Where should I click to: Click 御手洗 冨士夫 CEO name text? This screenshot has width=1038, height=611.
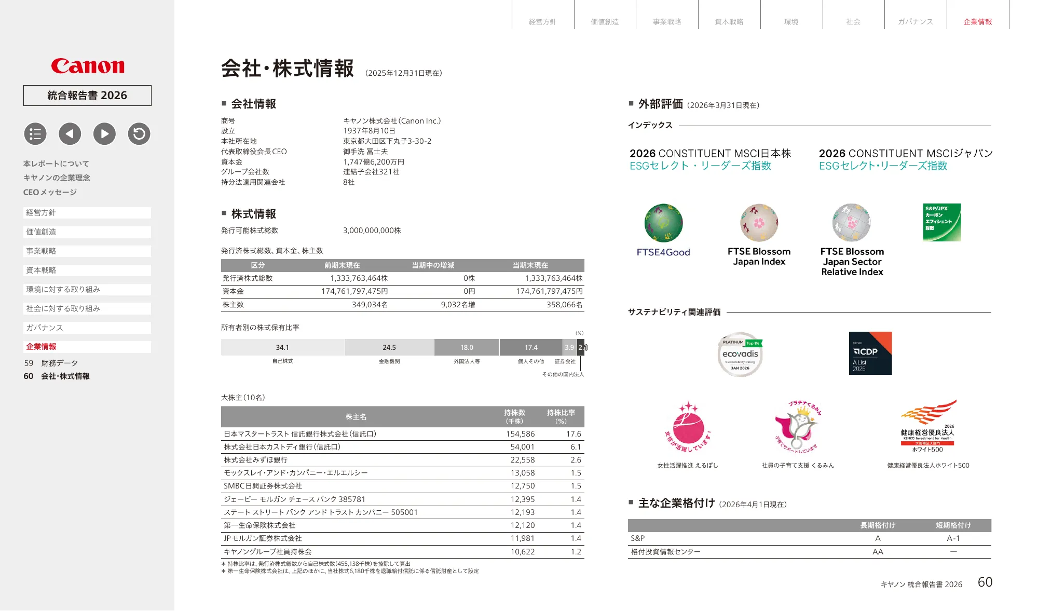click(x=365, y=152)
